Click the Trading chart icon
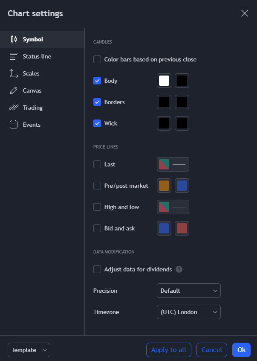 14,108
